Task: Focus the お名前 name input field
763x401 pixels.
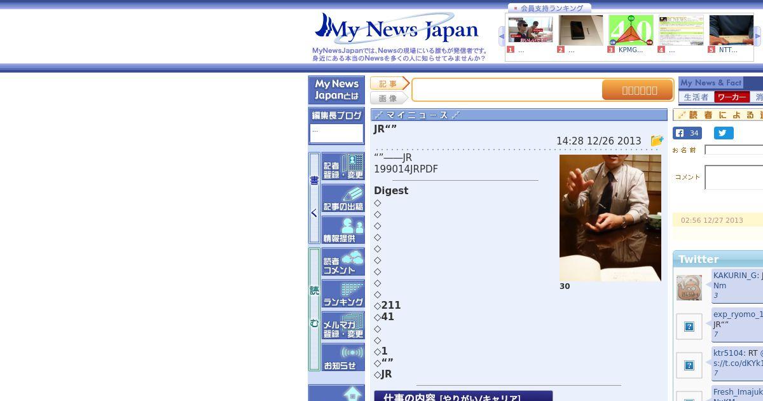Action: click(x=734, y=150)
